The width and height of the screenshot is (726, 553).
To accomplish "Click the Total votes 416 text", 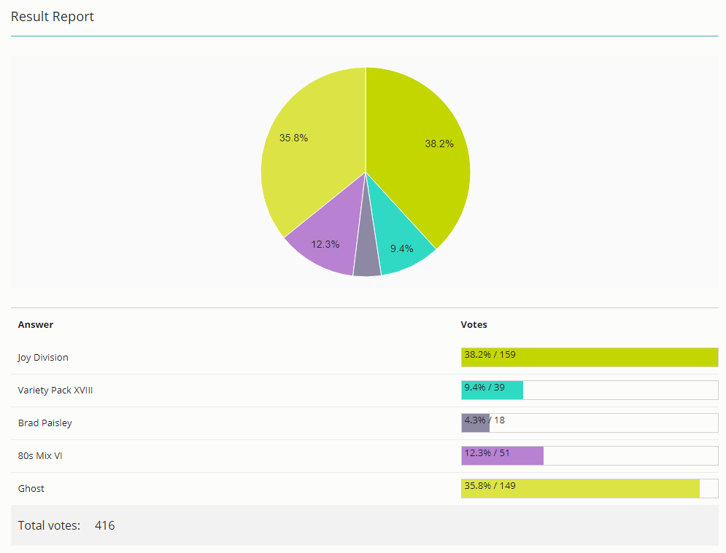I will click(66, 526).
